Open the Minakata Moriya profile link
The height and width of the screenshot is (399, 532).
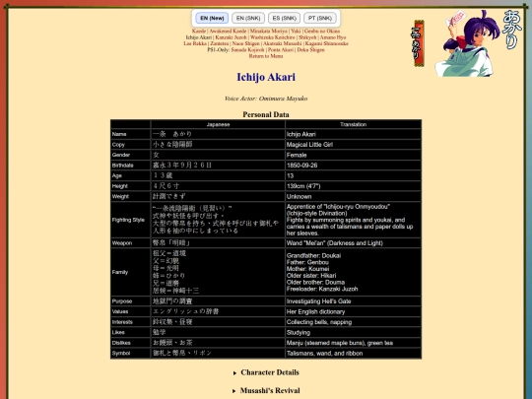268,31
